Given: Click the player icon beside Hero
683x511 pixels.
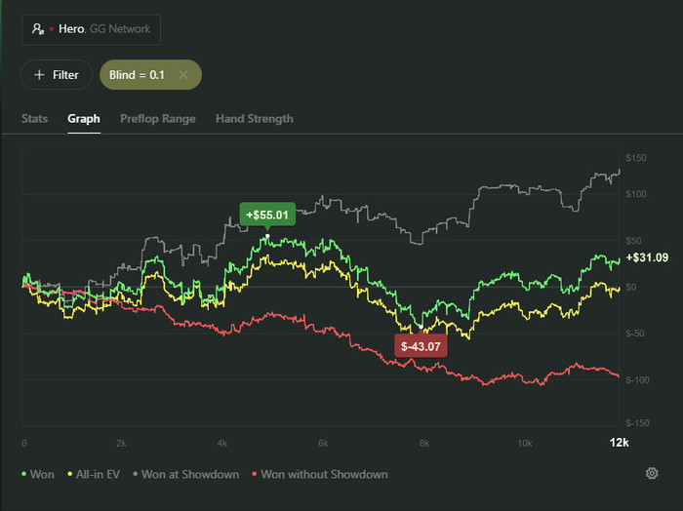Looking at the screenshot, I should (x=38, y=29).
